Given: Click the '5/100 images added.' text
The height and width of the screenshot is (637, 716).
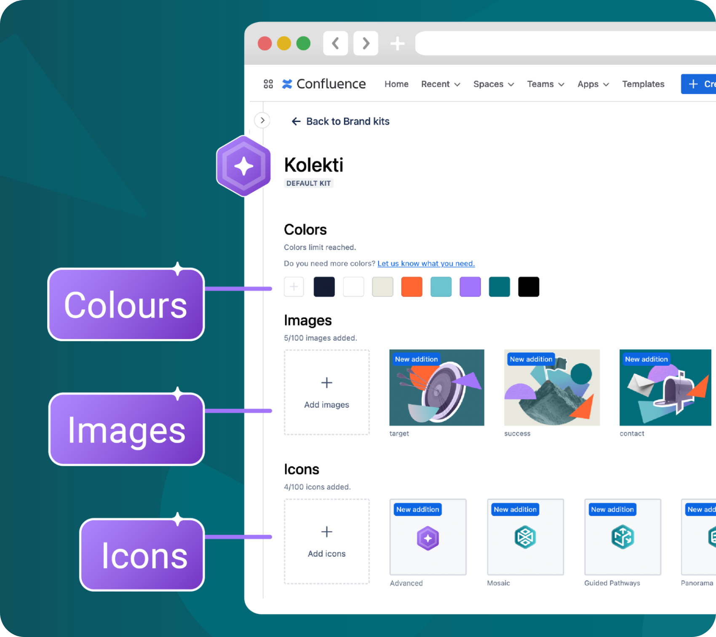Looking at the screenshot, I should pyautogui.click(x=321, y=338).
